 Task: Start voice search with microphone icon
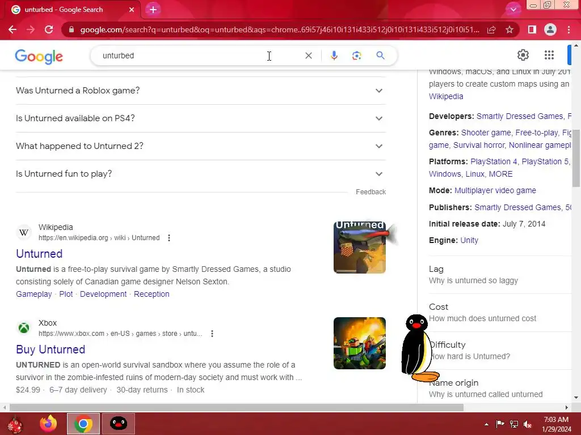(334, 56)
